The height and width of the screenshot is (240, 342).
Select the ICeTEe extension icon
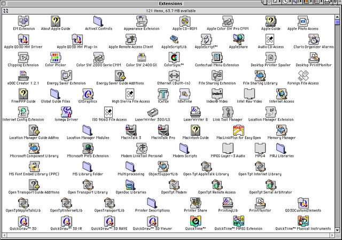point(163,94)
